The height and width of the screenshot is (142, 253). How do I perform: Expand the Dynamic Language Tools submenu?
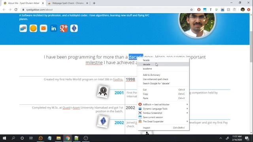point(163,109)
